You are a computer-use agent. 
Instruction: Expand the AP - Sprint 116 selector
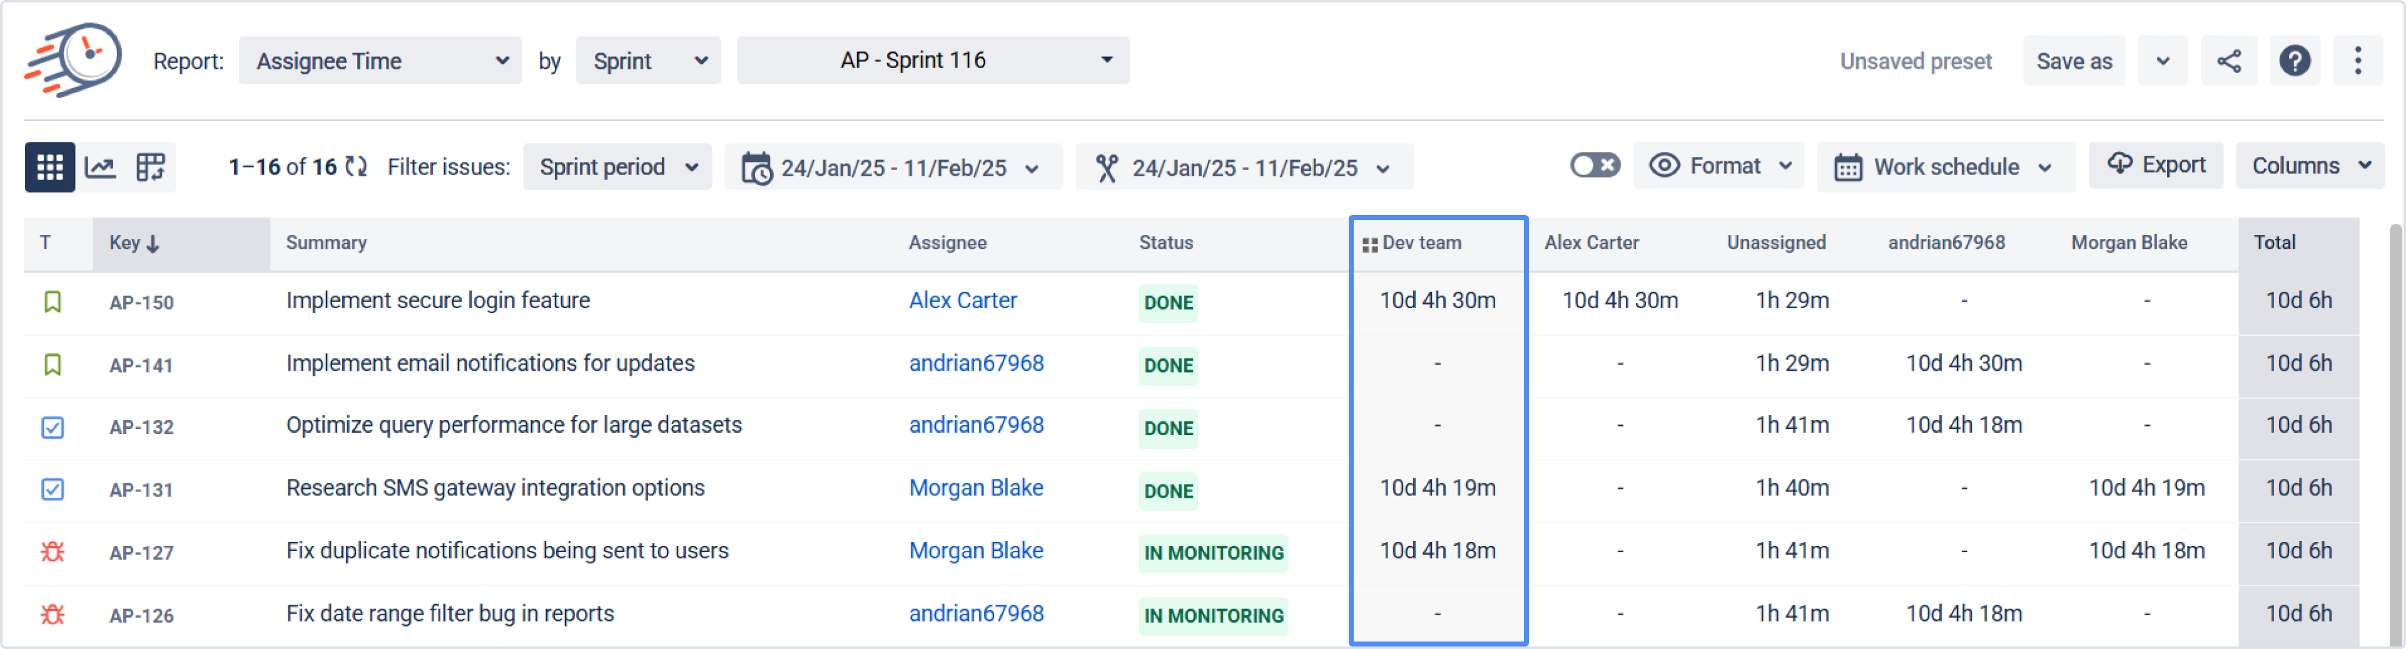click(x=932, y=61)
